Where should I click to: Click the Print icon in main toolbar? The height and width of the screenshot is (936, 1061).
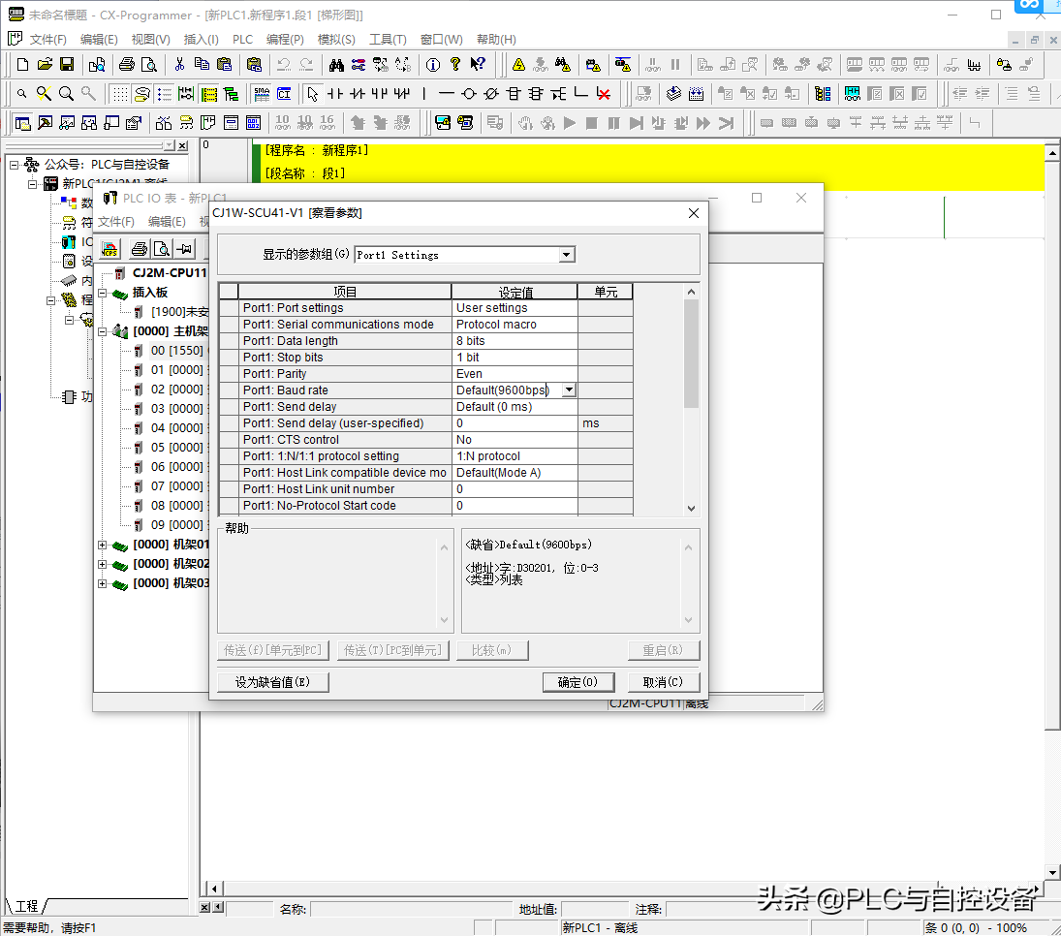[127, 65]
